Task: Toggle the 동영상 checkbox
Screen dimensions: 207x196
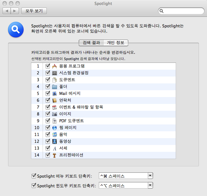Action: pos(48,141)
